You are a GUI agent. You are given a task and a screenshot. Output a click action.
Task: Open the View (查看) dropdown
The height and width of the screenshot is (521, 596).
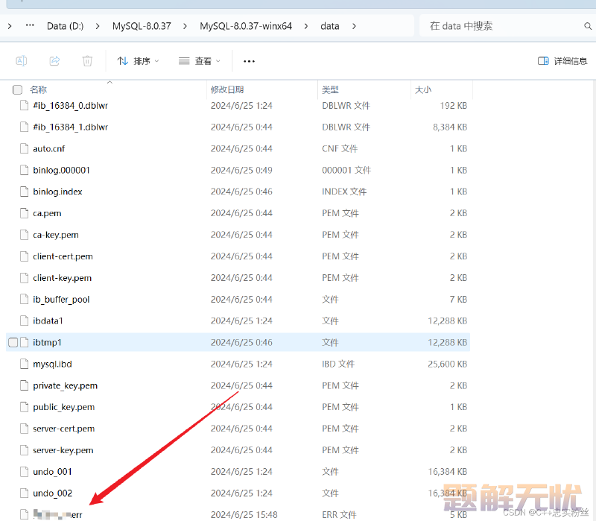(x=200, y=61)
